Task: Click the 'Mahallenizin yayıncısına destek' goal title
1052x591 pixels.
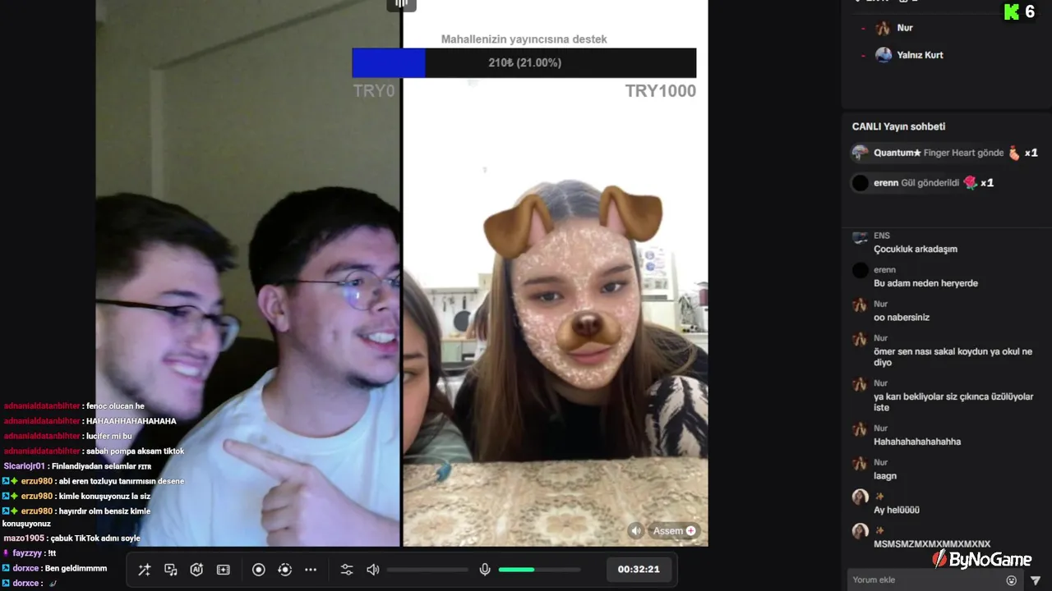Action: (x=524, y=39)
